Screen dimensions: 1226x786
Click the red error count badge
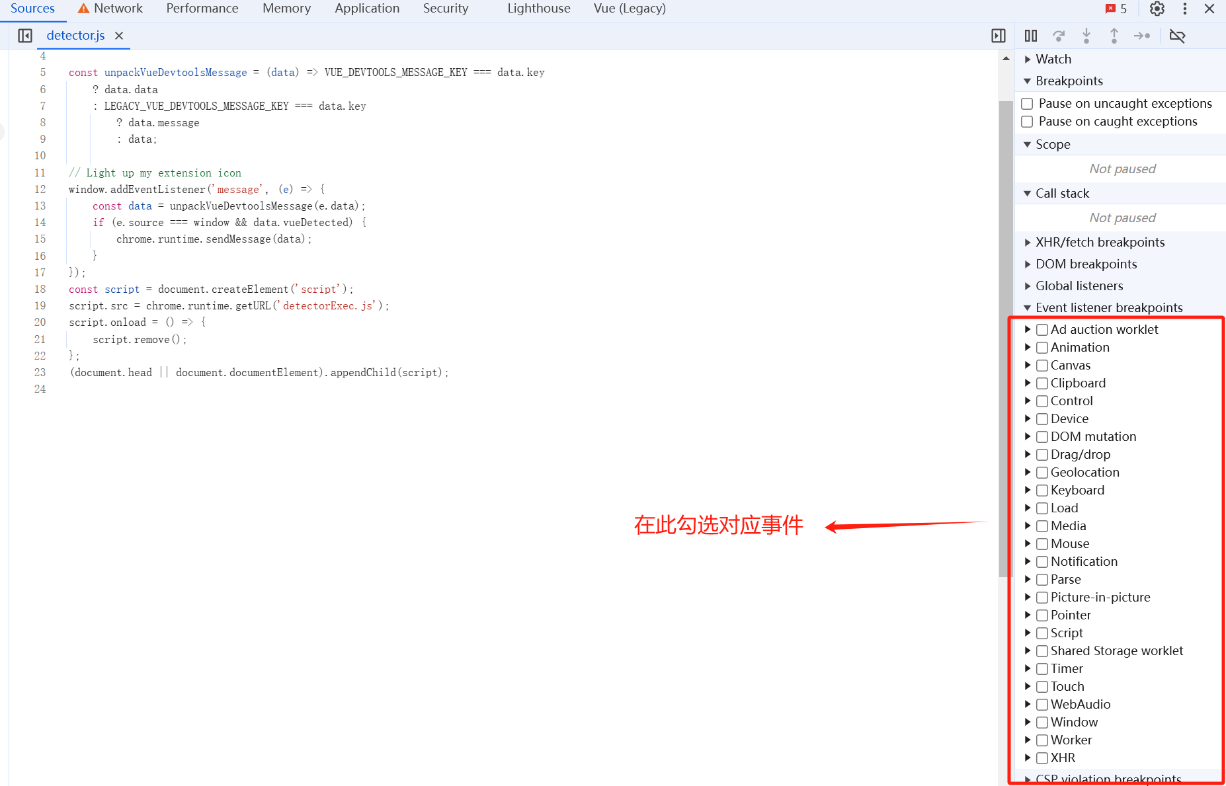(x=1116, y=9)
